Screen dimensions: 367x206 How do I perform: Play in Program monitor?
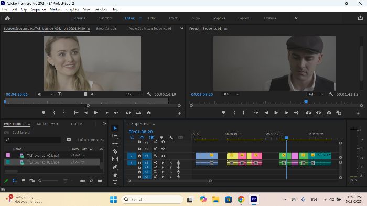(276, 113)
